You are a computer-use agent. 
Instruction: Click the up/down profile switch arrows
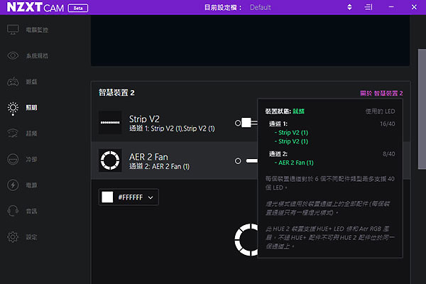tap(349, 7)
